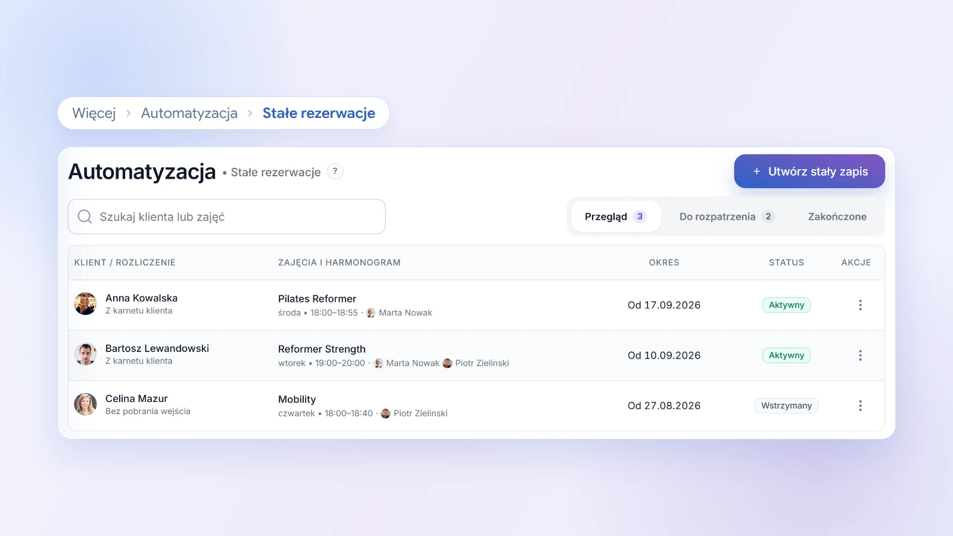Switch to the Przegląd tab

pyautogui.click(x=615, y=217)
